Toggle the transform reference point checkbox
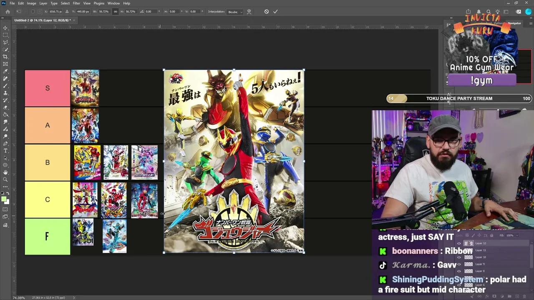Viewport: 534px width, 300px height. coord(33,12)
